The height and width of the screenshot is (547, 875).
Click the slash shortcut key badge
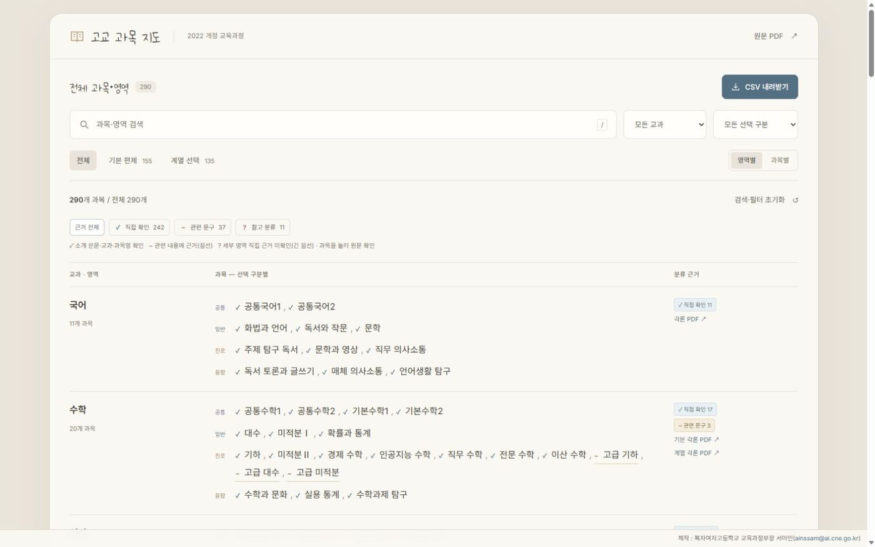602,124
